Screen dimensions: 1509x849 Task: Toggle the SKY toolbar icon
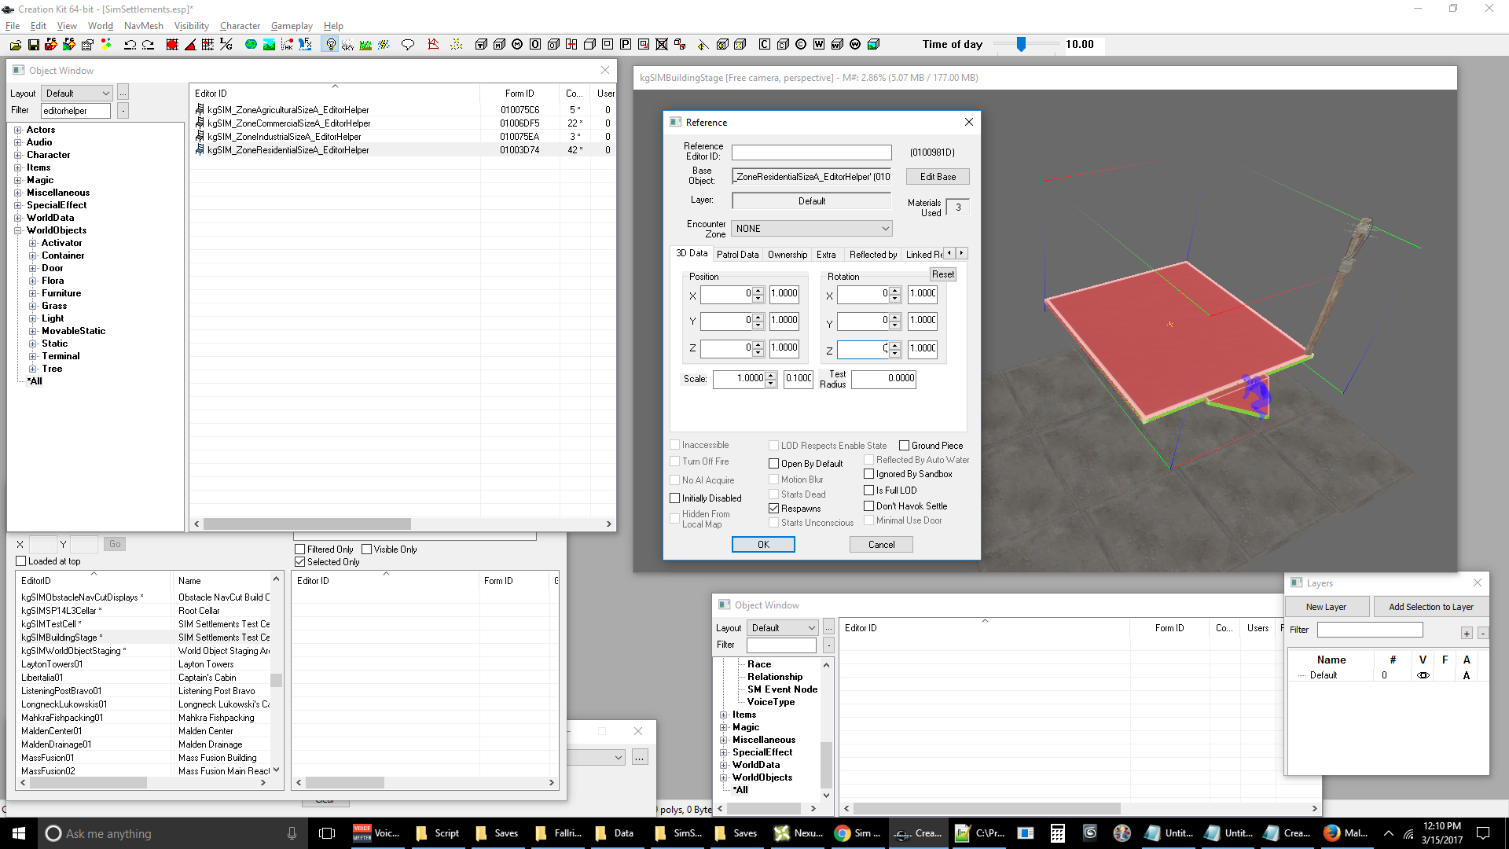(x=347, y=45)
